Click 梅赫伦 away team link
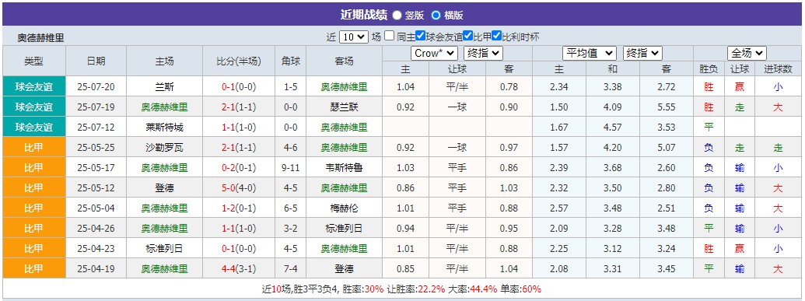This screenshot has width=805, height=301. tap(344, 208)
